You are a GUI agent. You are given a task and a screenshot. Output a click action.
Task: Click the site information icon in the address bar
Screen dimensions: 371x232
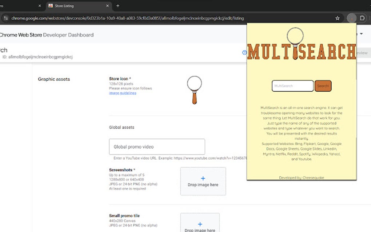5,17
